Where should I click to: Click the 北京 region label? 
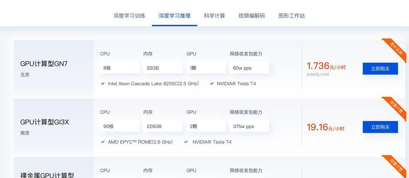25,75
